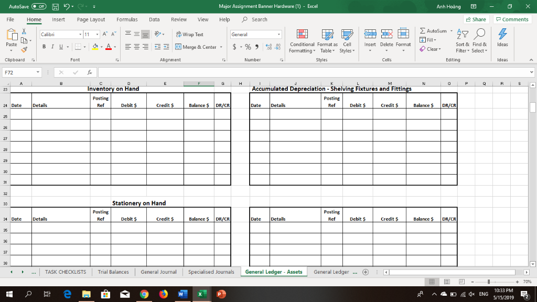537x302 pixels.
Task: Add a new sheet with plus button
Action: pyautogui.click(x=366, y=272)
